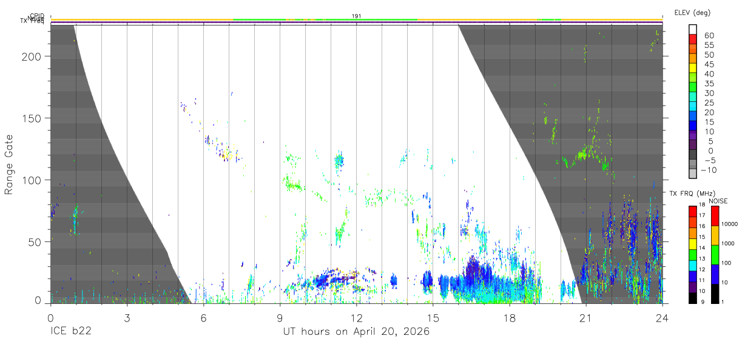Click the red segment of the NOISE color bar
The height and width of the screenshot is (344, 745).
point(715,216)
